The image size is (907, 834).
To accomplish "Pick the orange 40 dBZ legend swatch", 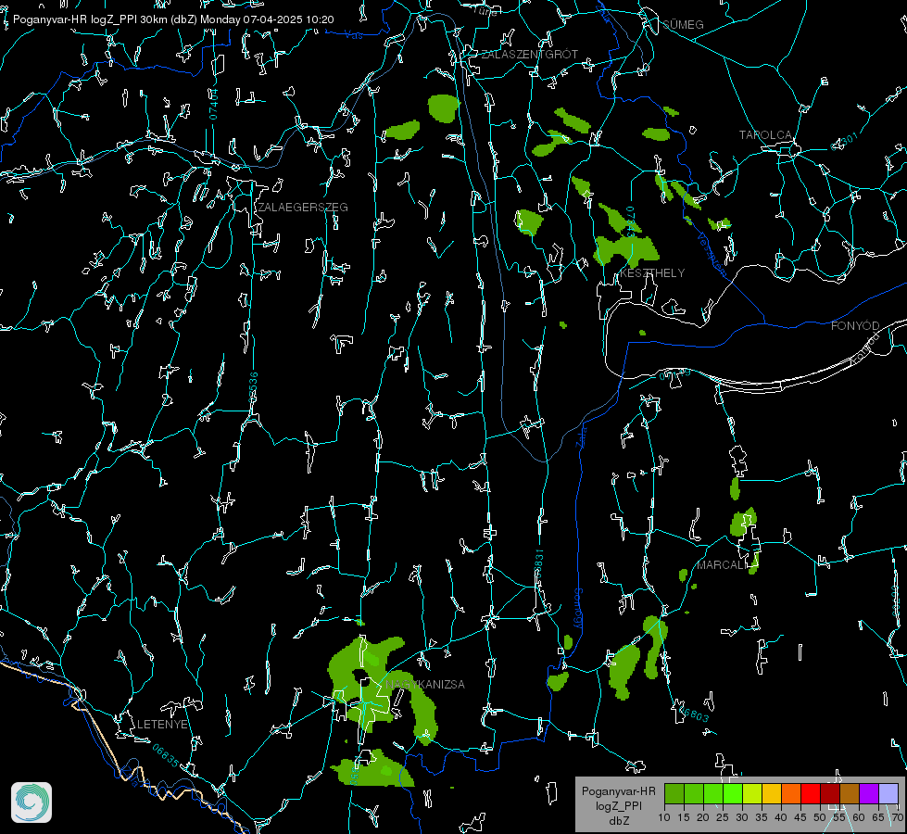I will point(791,793).
